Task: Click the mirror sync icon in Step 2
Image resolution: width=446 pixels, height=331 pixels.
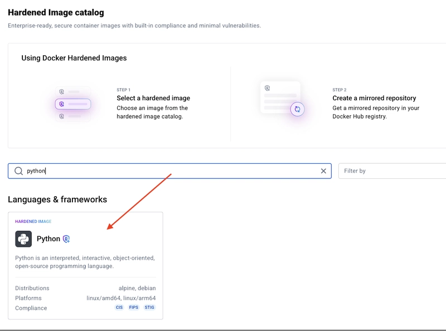Action: 297,109
